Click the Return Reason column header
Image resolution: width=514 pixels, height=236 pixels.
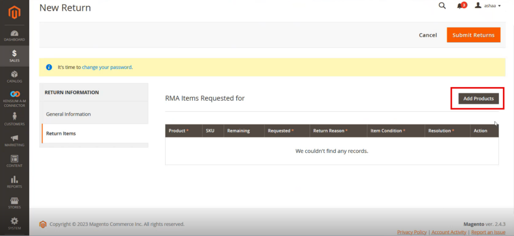(x=338, y=131)
